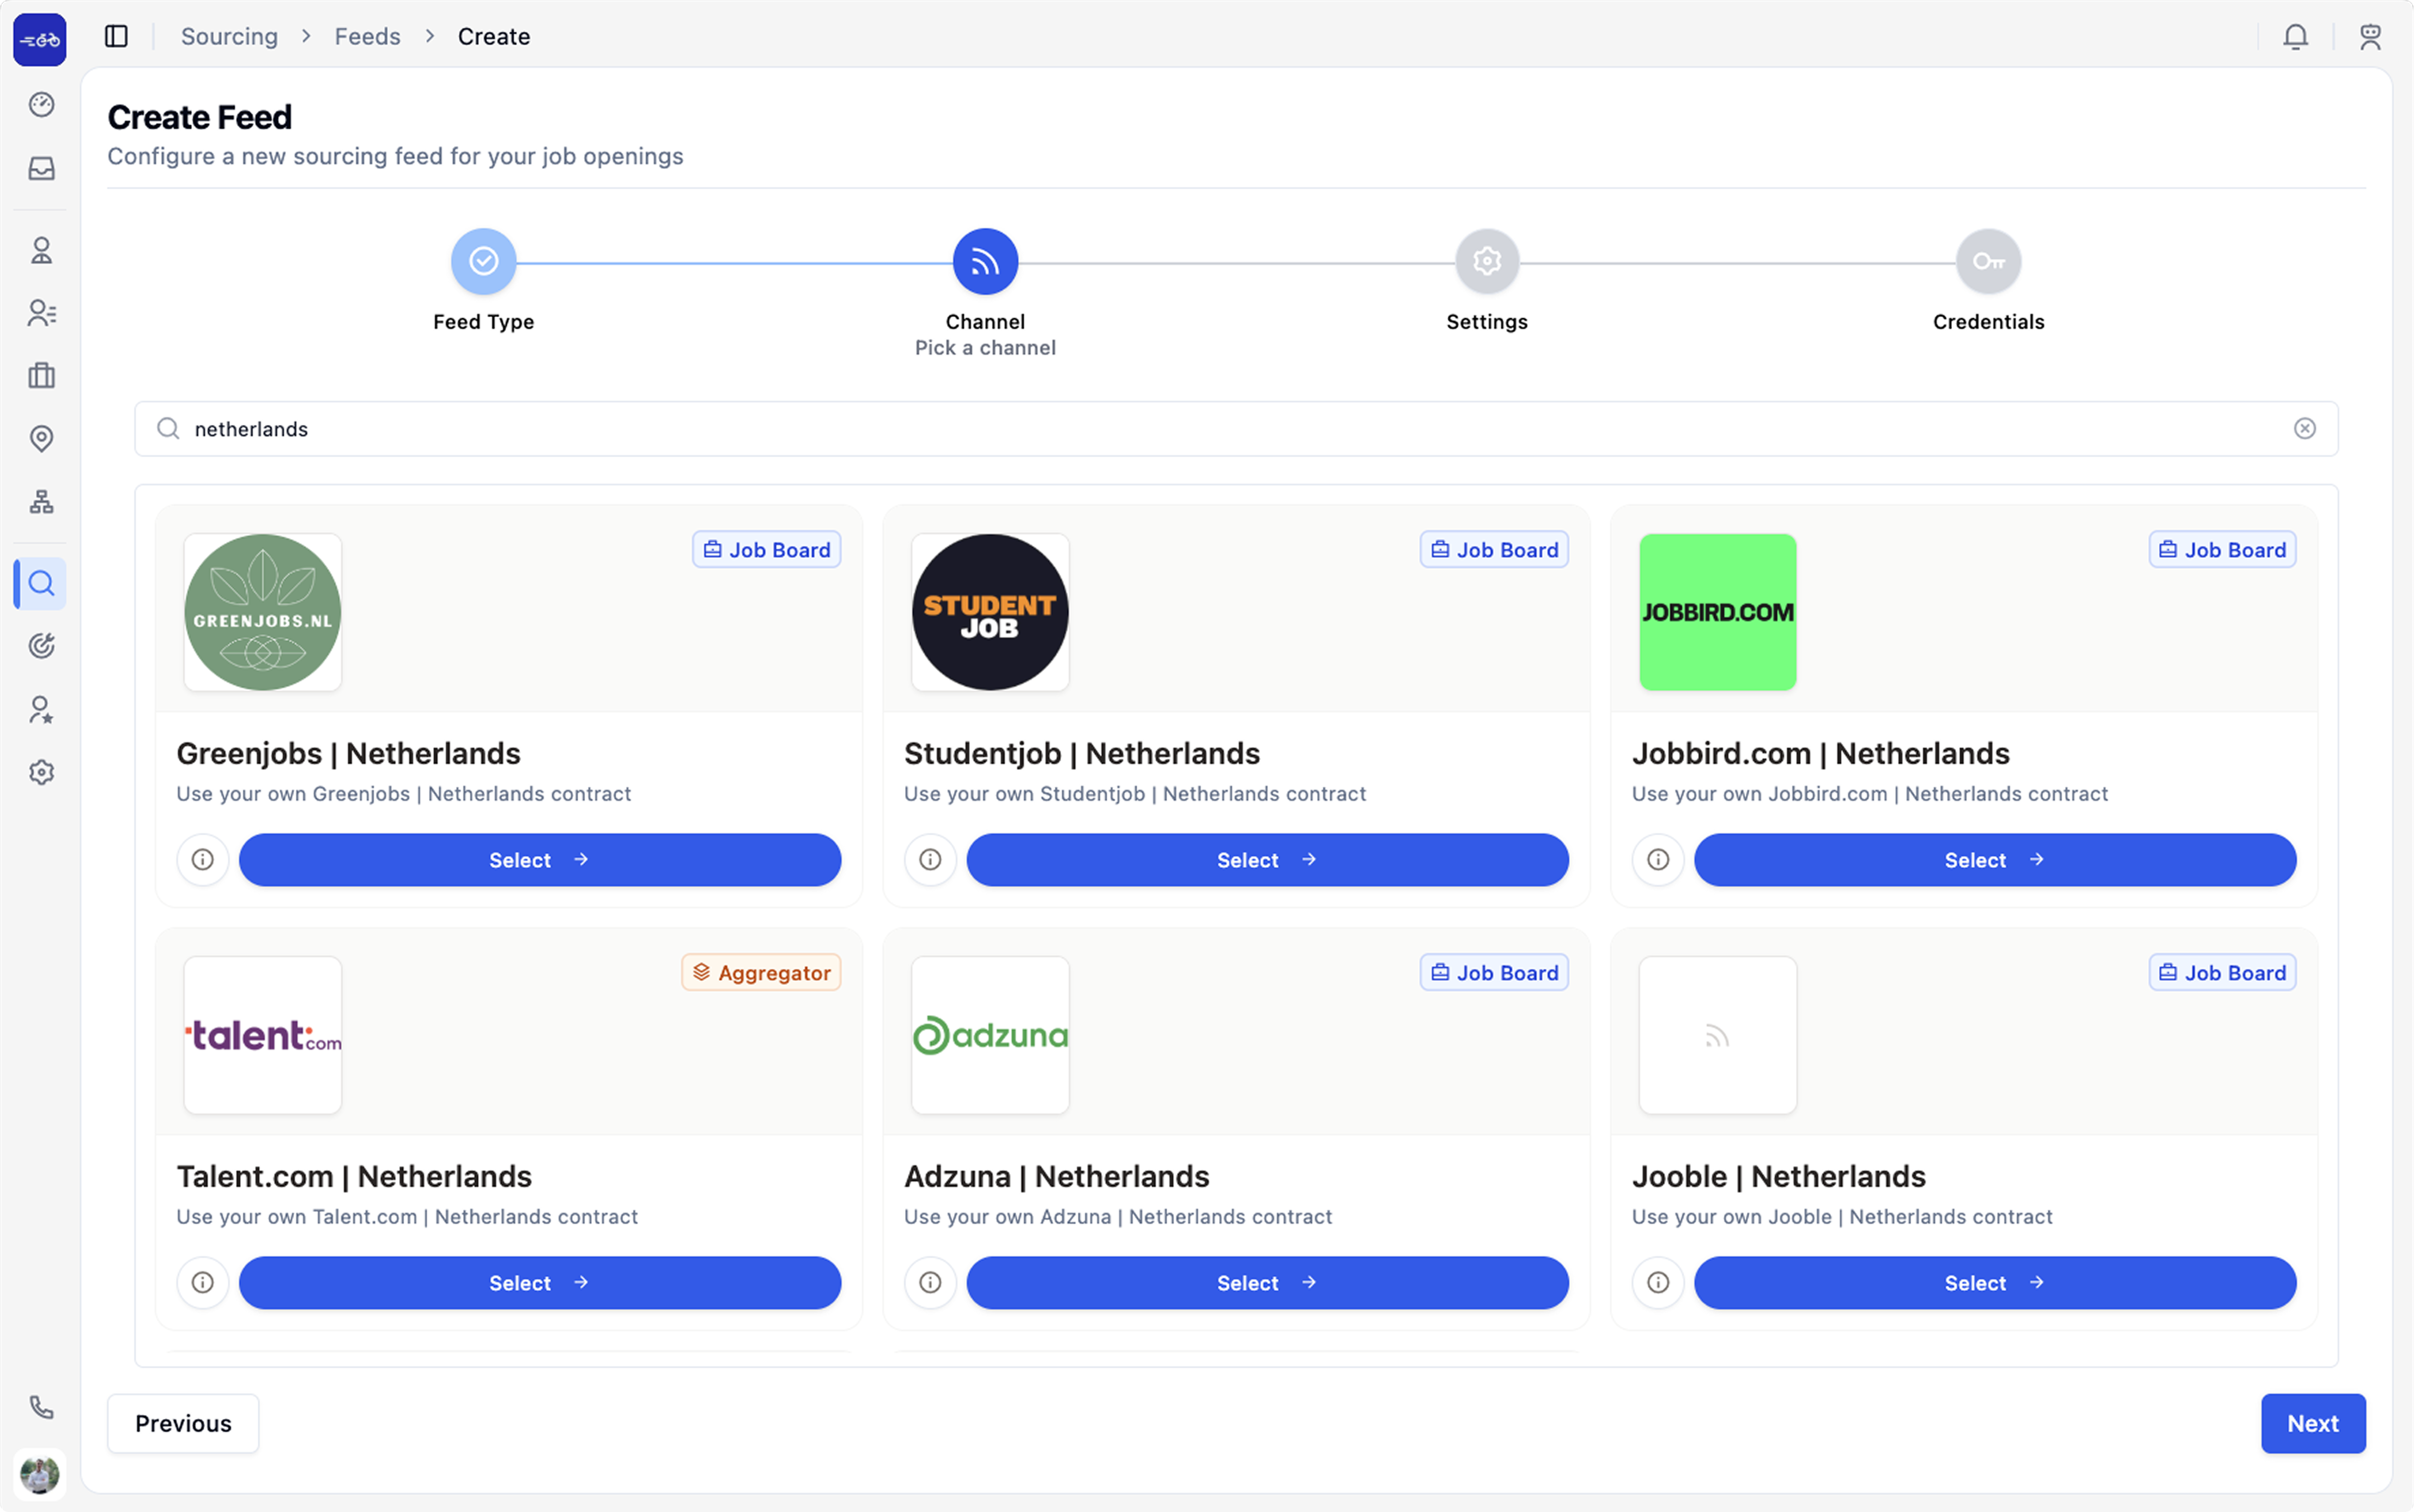
Task: Open the inbox tray icon in sidebar
Action: 41,168
